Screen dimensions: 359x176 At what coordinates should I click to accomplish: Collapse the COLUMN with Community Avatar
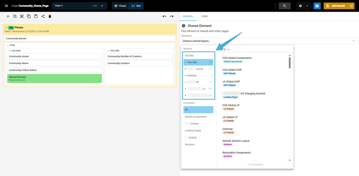pos(10,51)
